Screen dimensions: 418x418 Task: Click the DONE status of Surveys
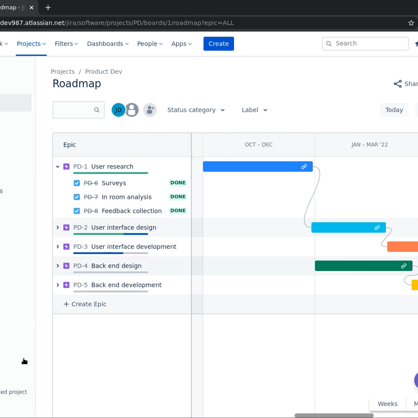point(178,183)
